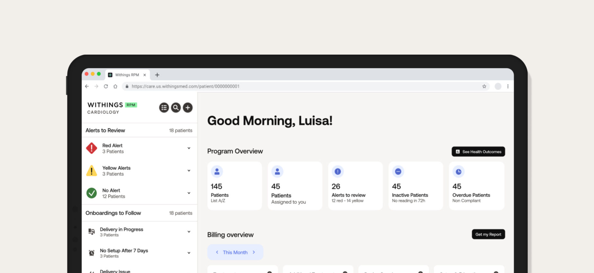Open a new browser tab

pos(157,75)
